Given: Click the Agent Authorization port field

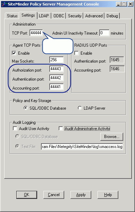Looking at the screenshot, I should click(57, 69).
